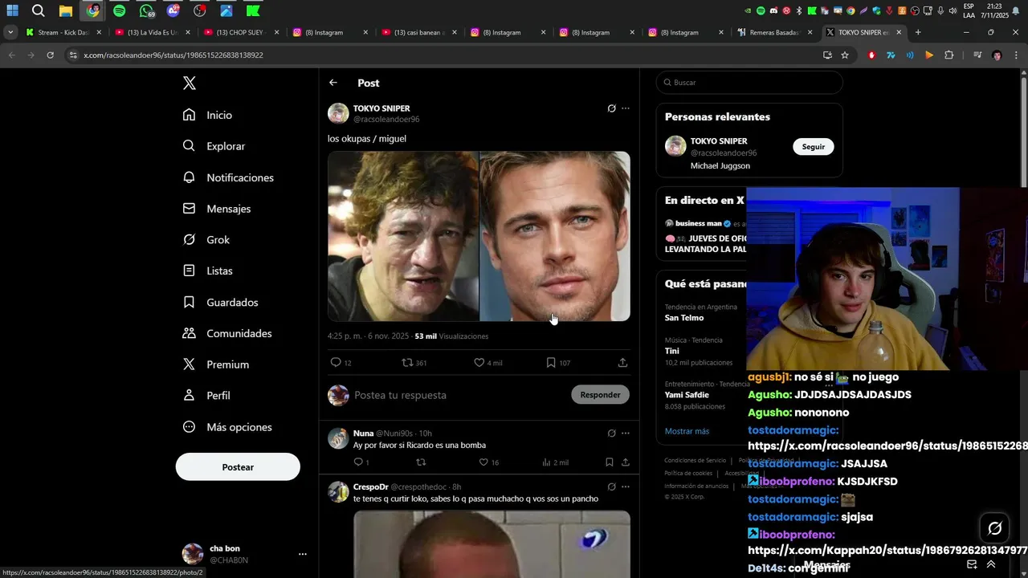This screenshot has width=1028, height=578.
Task: Bookmark Nuna's reply
Action: [x=610, y=462]
